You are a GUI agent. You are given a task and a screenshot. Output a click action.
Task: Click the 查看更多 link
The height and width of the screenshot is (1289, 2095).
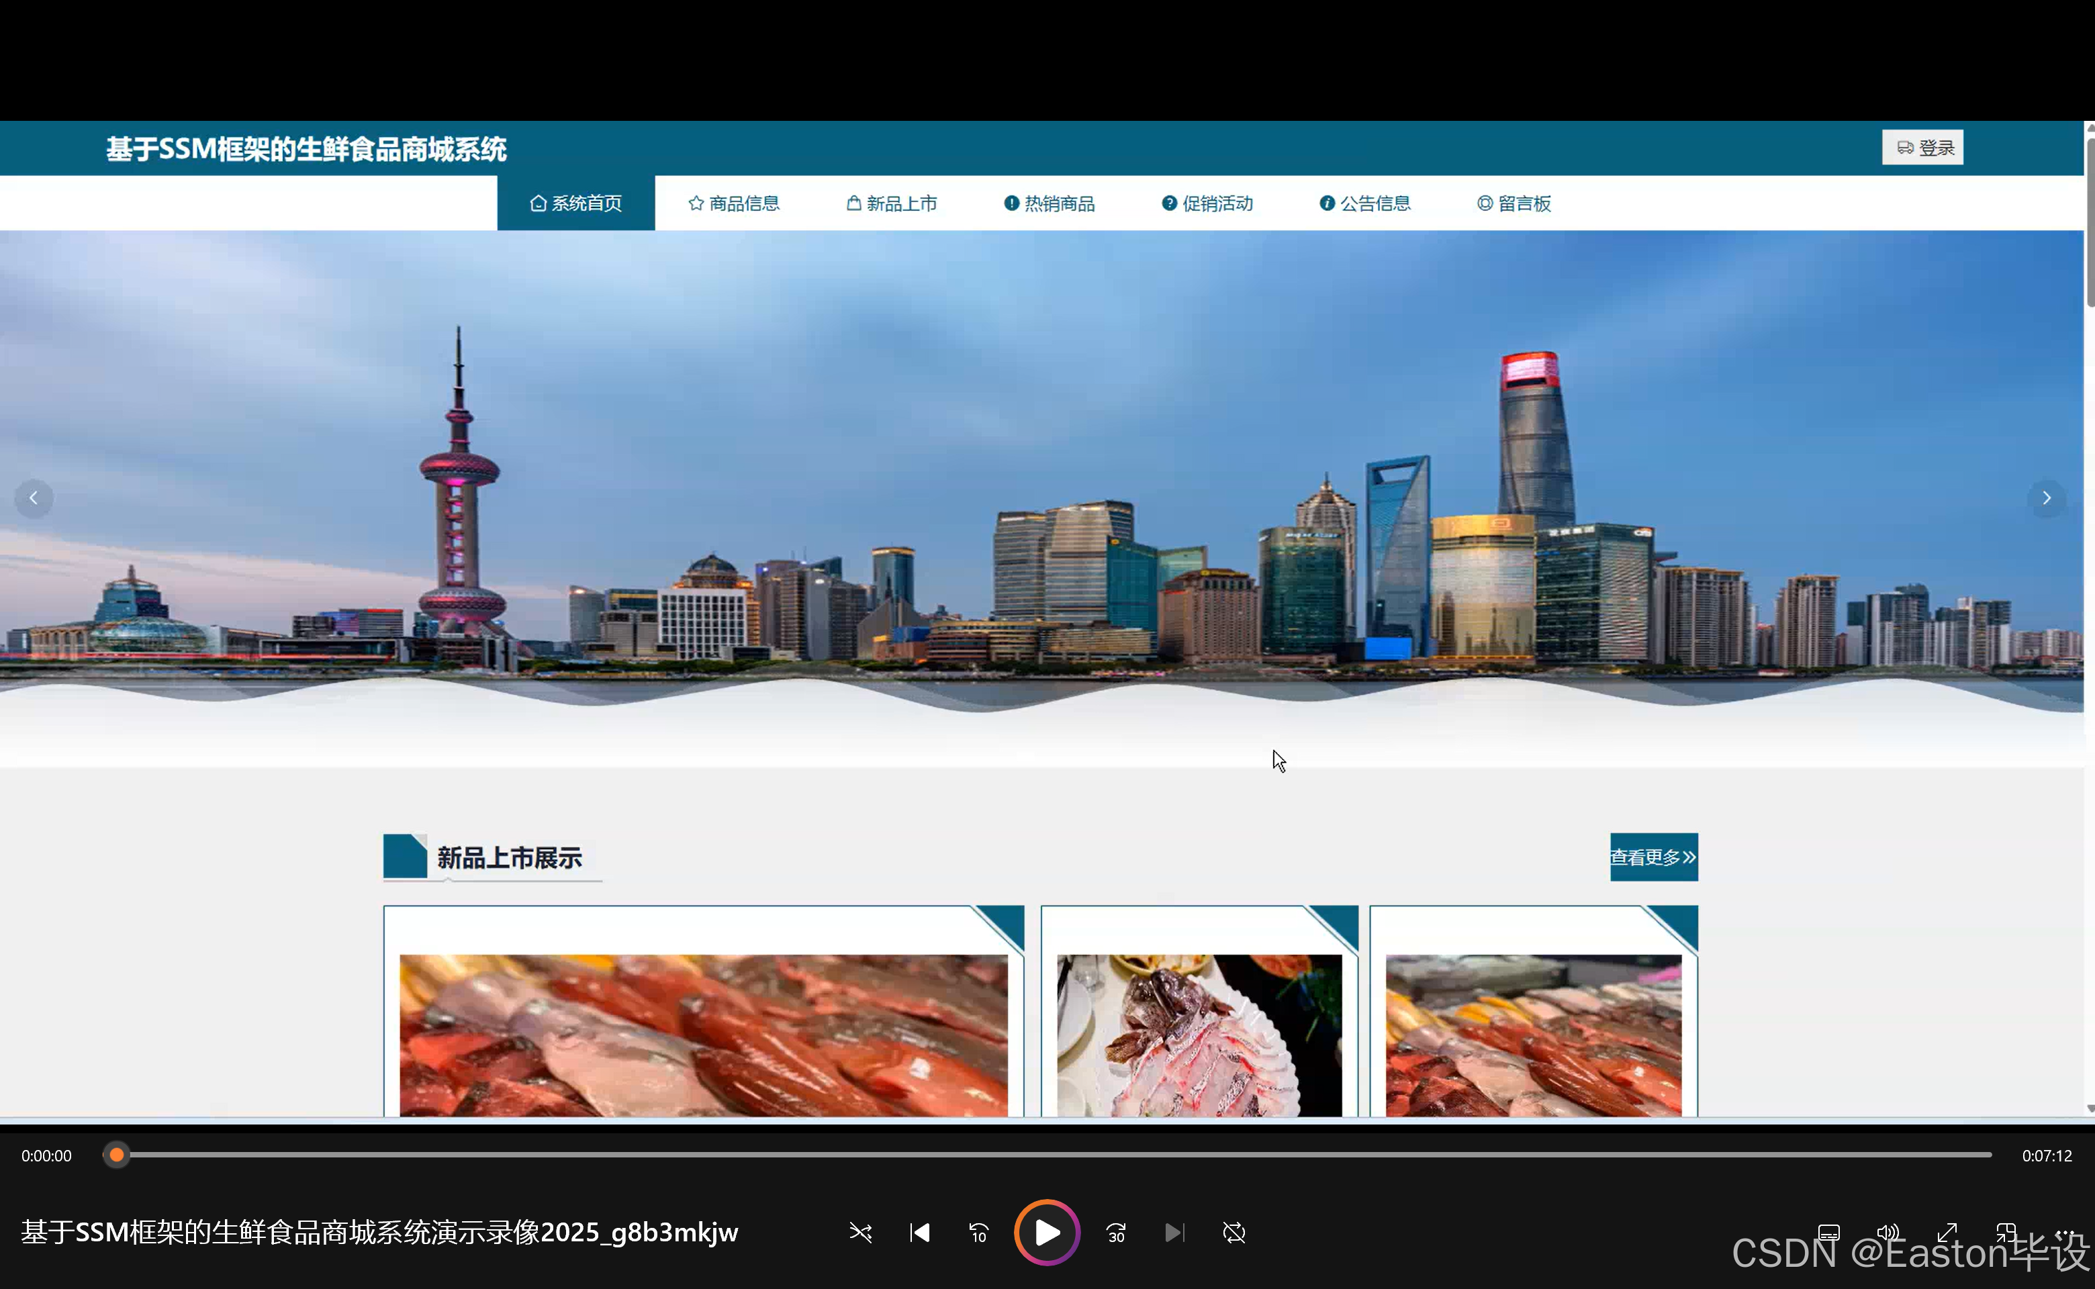(1653, 857)
